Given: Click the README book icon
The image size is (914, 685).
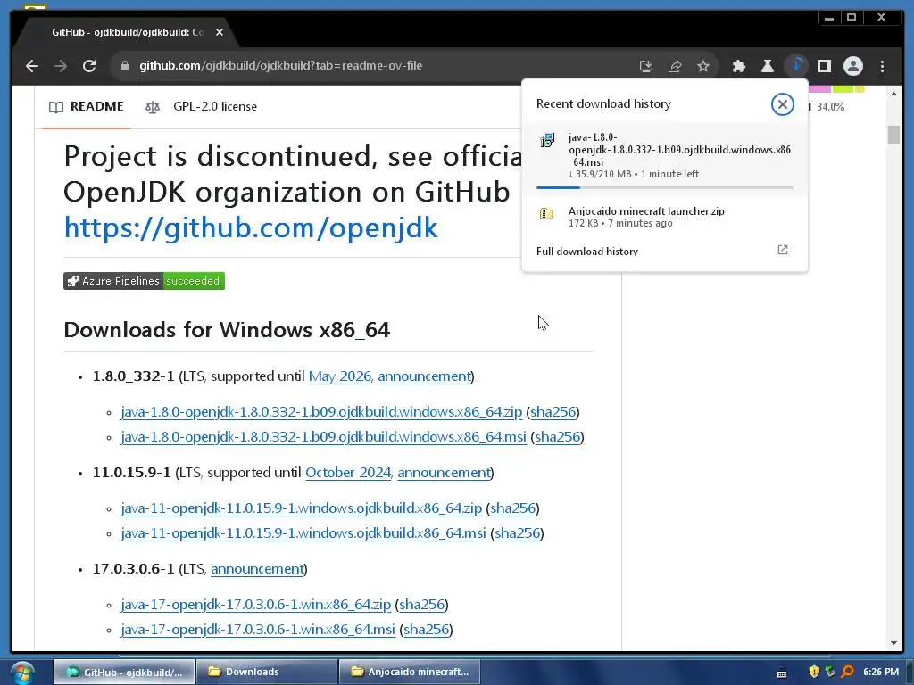Looking at the screenshot, I should [56, 107].
